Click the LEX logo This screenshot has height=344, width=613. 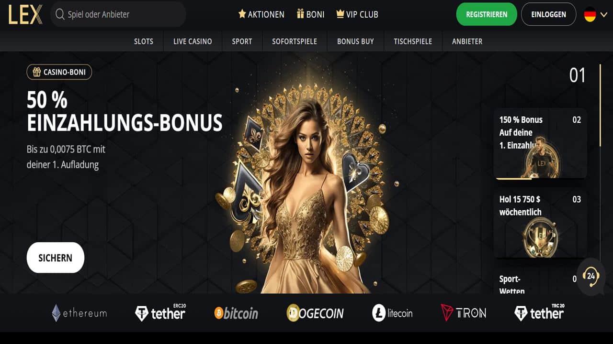pyautogui.click(x=25, y=14)
